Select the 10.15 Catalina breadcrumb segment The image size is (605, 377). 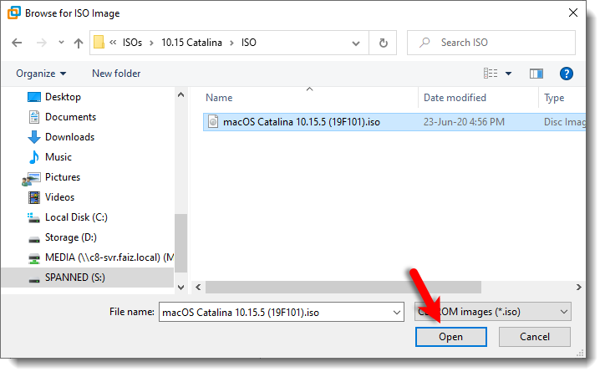coord(191,43)
